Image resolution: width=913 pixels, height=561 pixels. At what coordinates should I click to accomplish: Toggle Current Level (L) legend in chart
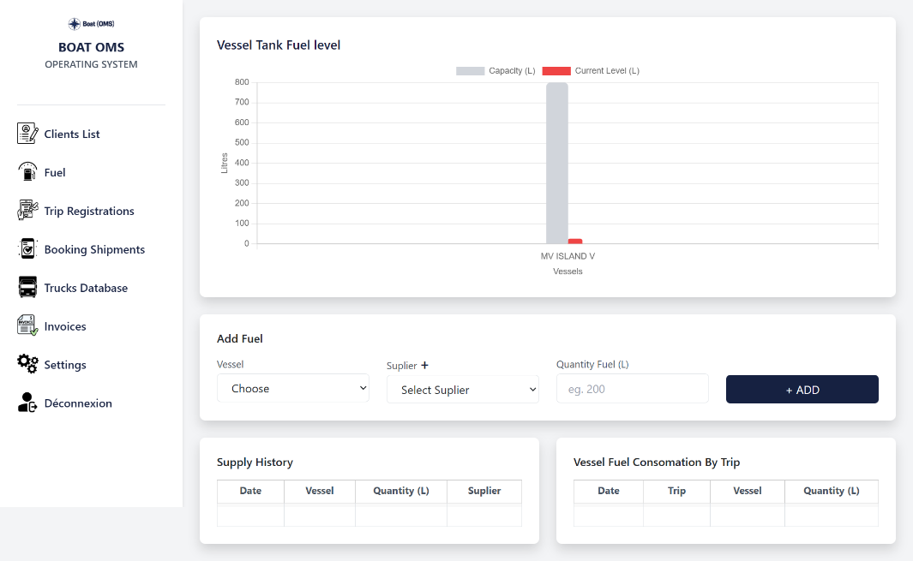pyautogui.click(x=591, y=71)
